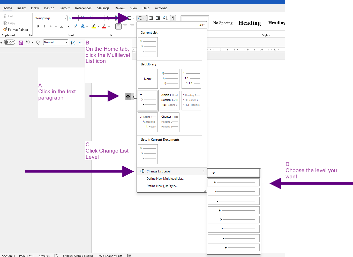This screenshot has width=353, height=257.
Task: Click the Format Painter button
Action: click(16, 29)
